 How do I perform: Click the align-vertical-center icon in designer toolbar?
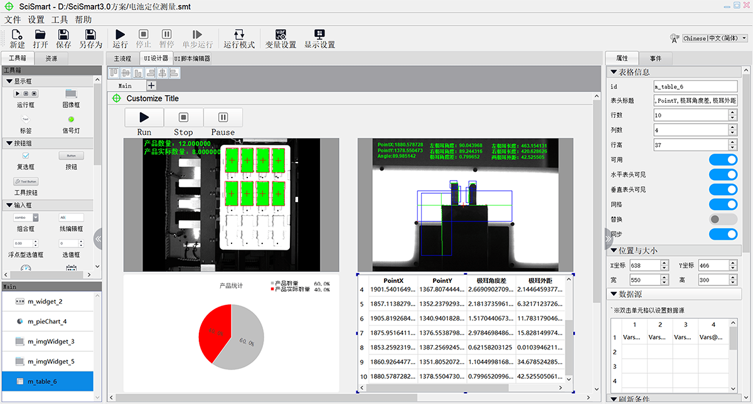(126, 73)
